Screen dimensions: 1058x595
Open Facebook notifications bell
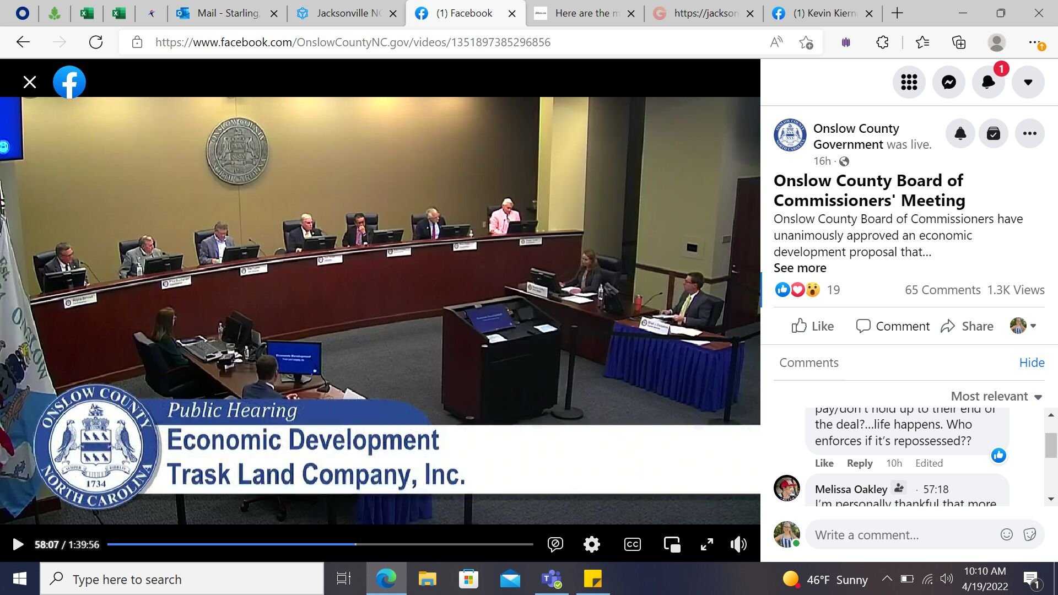[988, 83]
